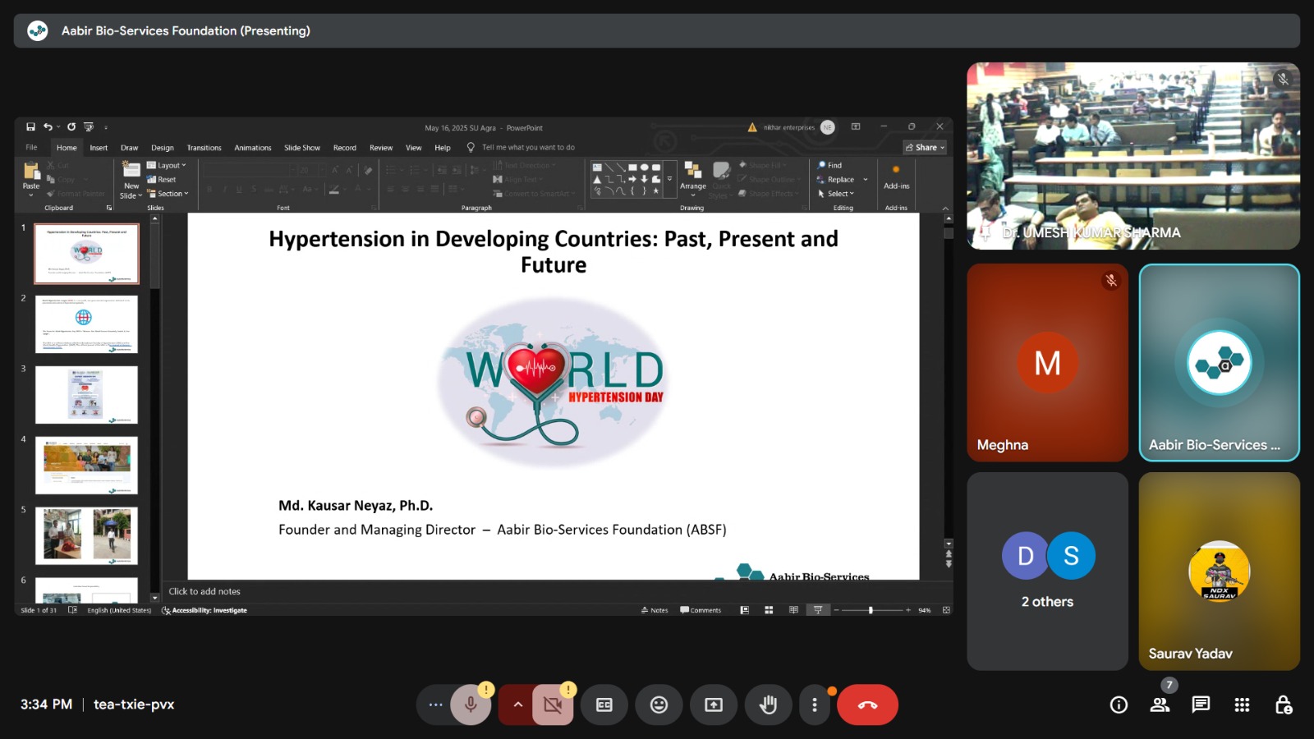Expand the Replace dropdown arrow

click(866, 179)
